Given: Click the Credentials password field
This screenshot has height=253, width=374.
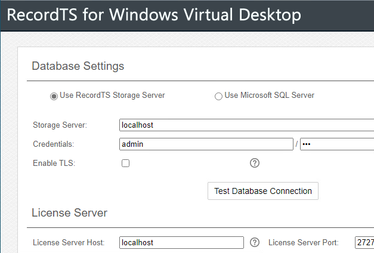Looking at the screenshot, I should click(337, 144).
